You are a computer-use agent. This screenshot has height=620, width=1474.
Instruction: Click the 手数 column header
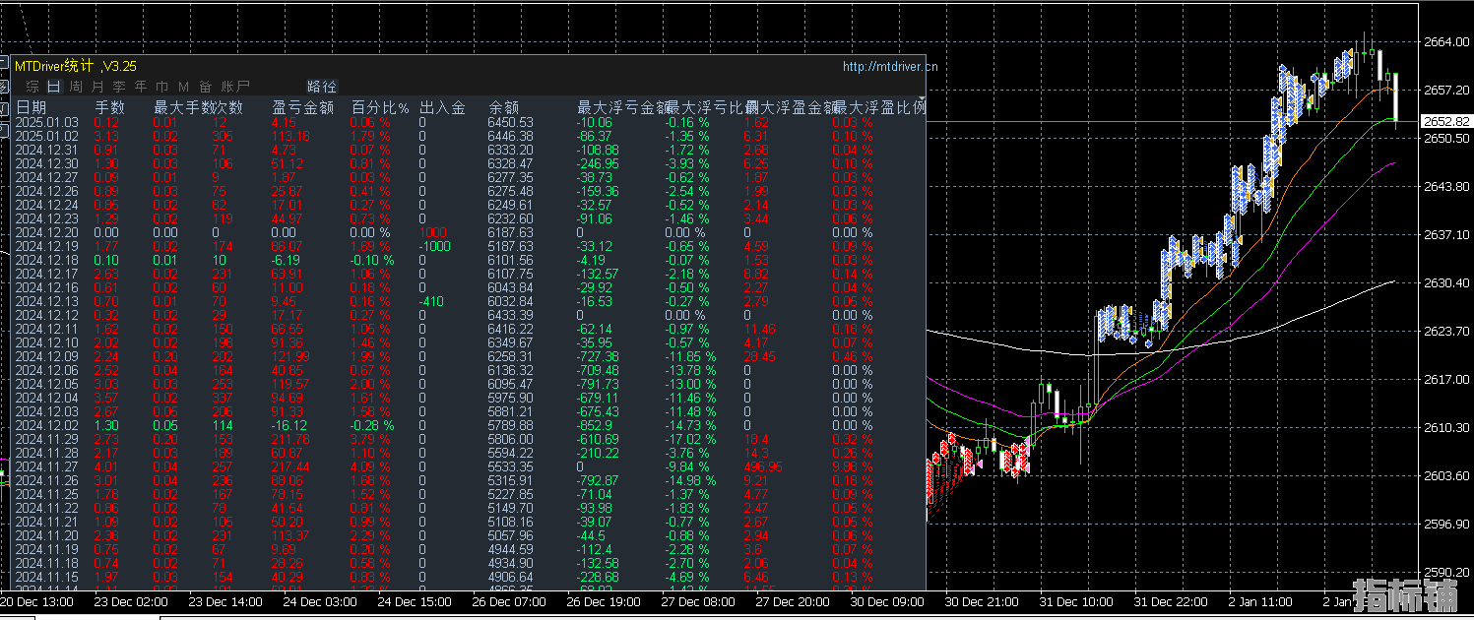coord(109,106)
